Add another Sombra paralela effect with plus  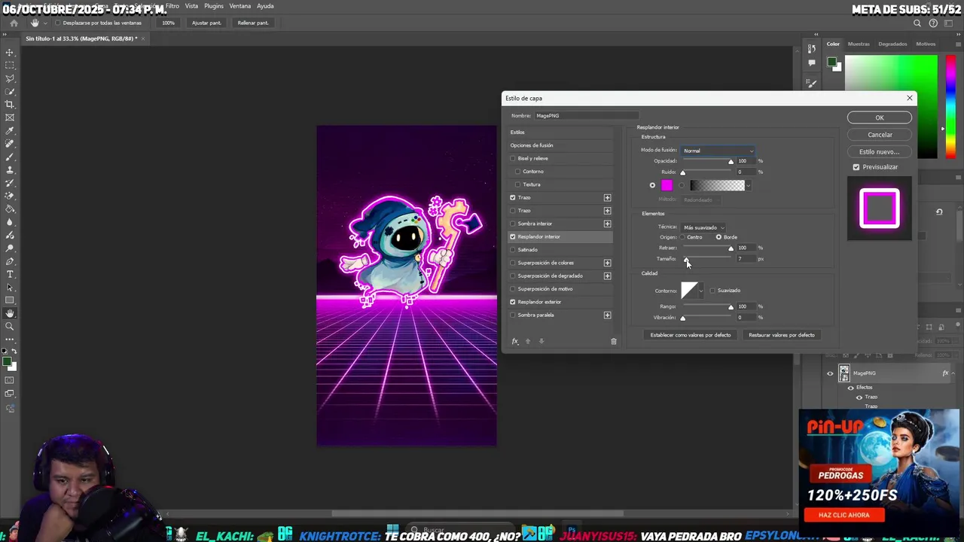pyautogui.click(x=608, y=315)
